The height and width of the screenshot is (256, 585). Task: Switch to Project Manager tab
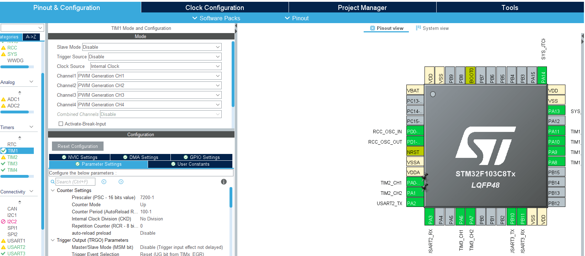(x=362, y=7)
